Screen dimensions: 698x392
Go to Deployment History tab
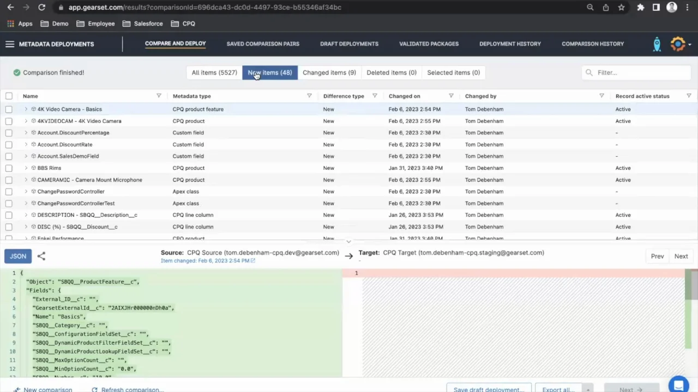pyautogui.click(x=510, y=44)
